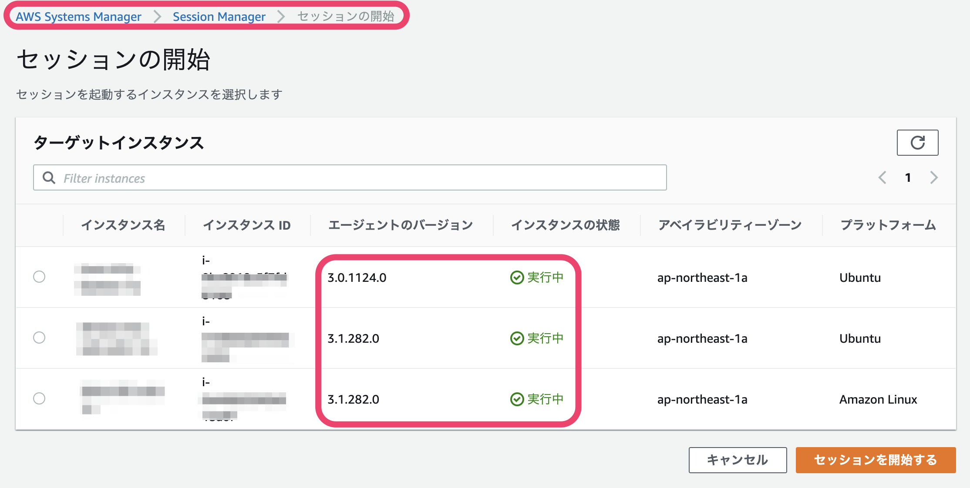The width and height of the screenshot is (970, 488).
Task: Open Session Manager breadcrumb link
Action: 219,17
